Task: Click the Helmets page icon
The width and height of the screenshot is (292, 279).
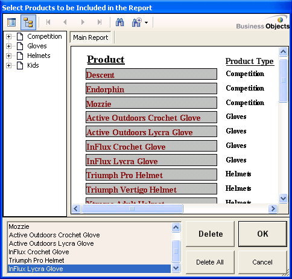Action: [20, 56]
